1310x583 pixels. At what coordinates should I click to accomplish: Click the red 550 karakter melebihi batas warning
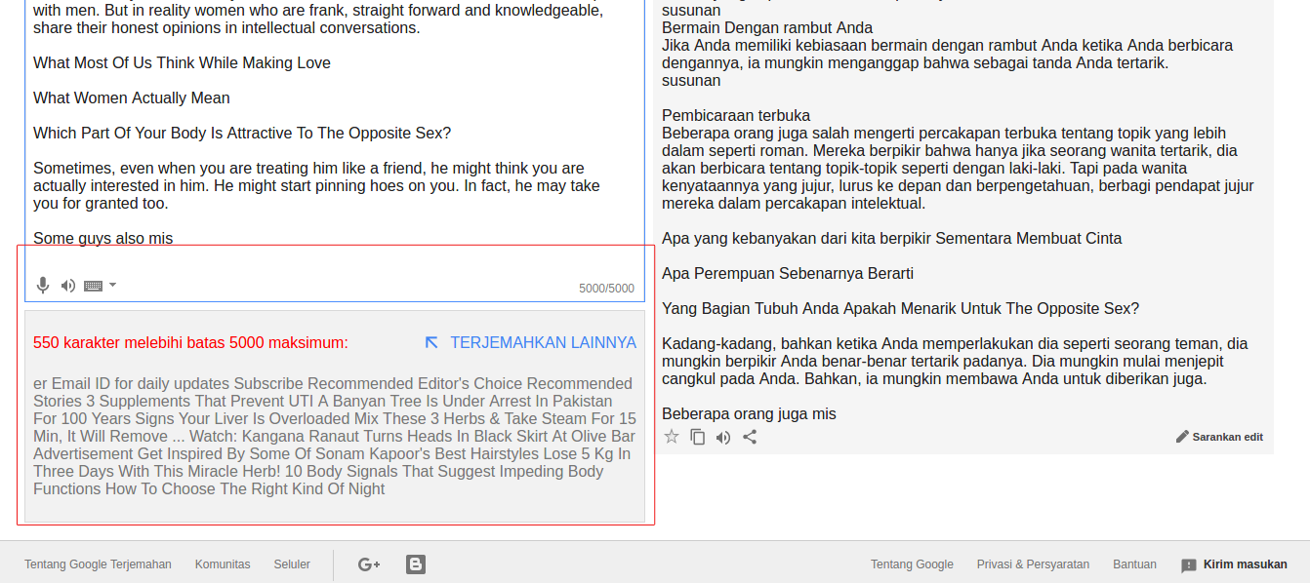[x=190, y=343]
